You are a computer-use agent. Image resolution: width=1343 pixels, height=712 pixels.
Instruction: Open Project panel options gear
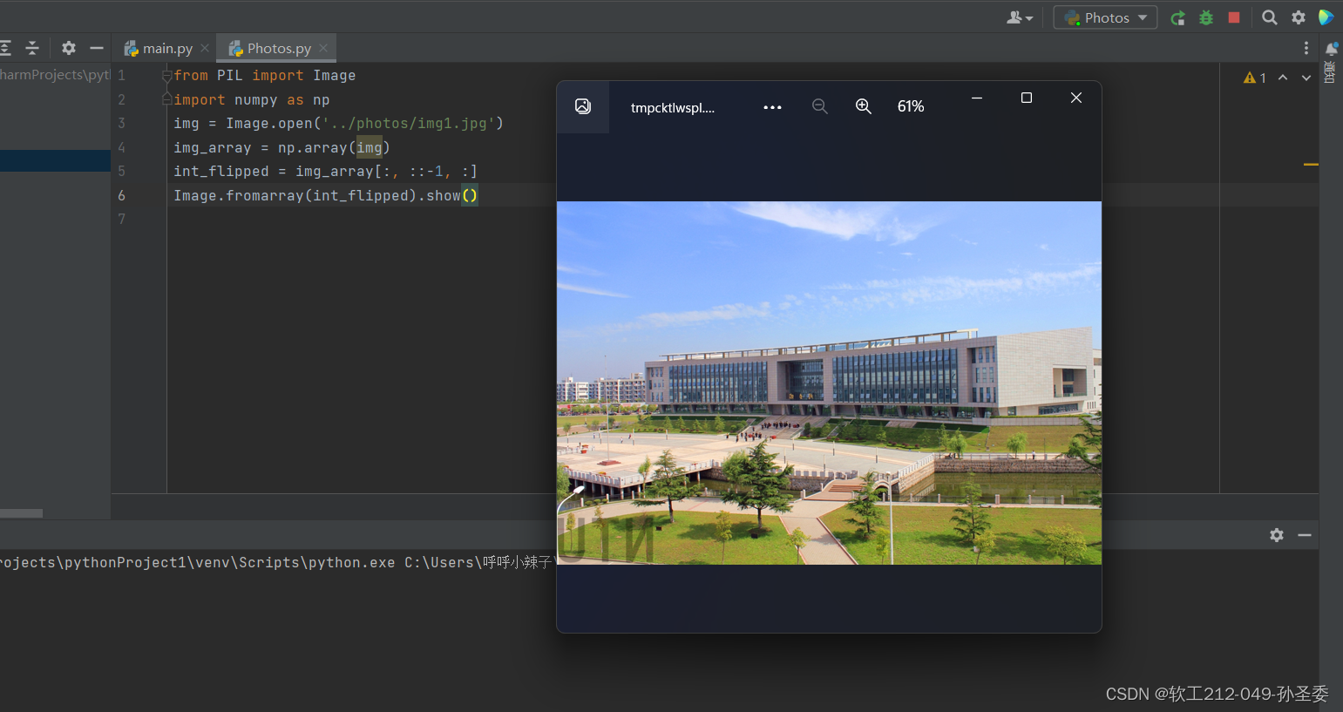(68, 48)
